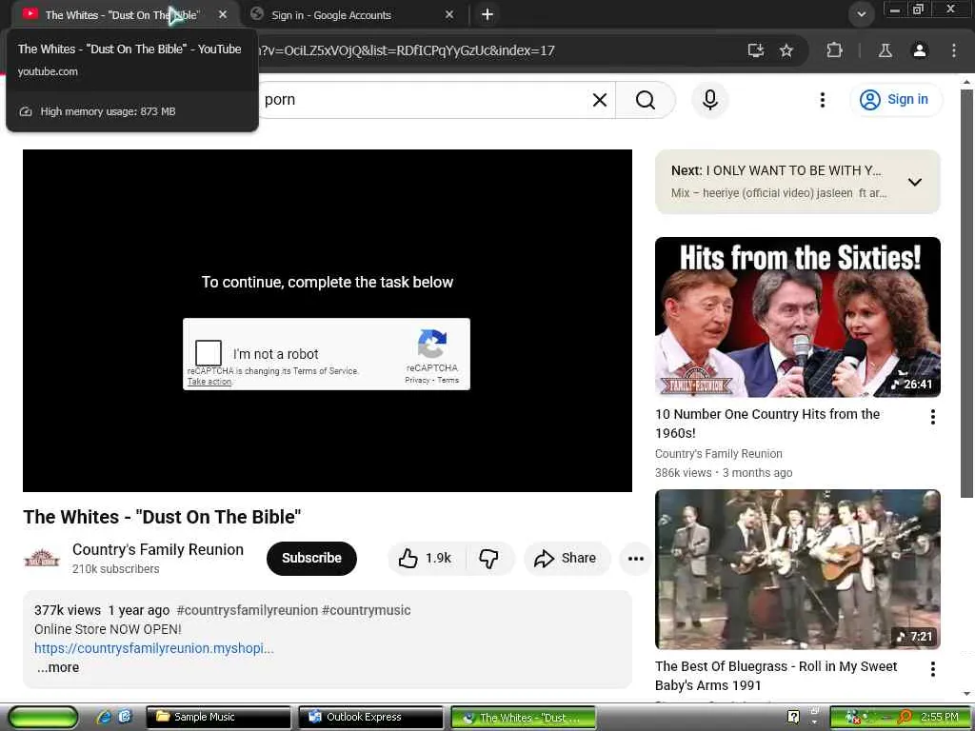Screen dimensions: 975x731
Task: Open reCAPTCHA Terms link
Action: (448, 380)
